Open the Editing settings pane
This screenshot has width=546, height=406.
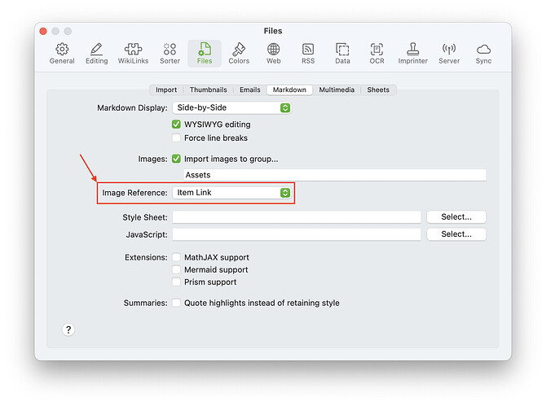(96, 54)
